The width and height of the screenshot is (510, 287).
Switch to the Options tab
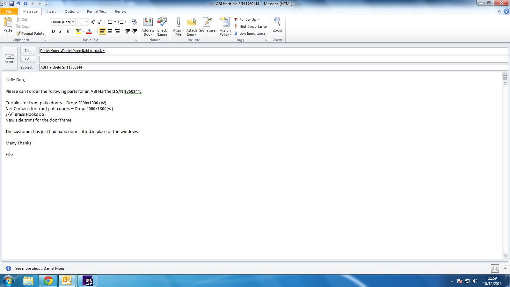tap(71, 11)
